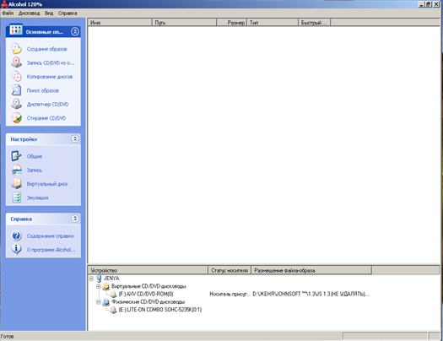The height and width of the screenshot is (341, 443).
Task: Open the Файл menu
Action: tap(8, 14)
